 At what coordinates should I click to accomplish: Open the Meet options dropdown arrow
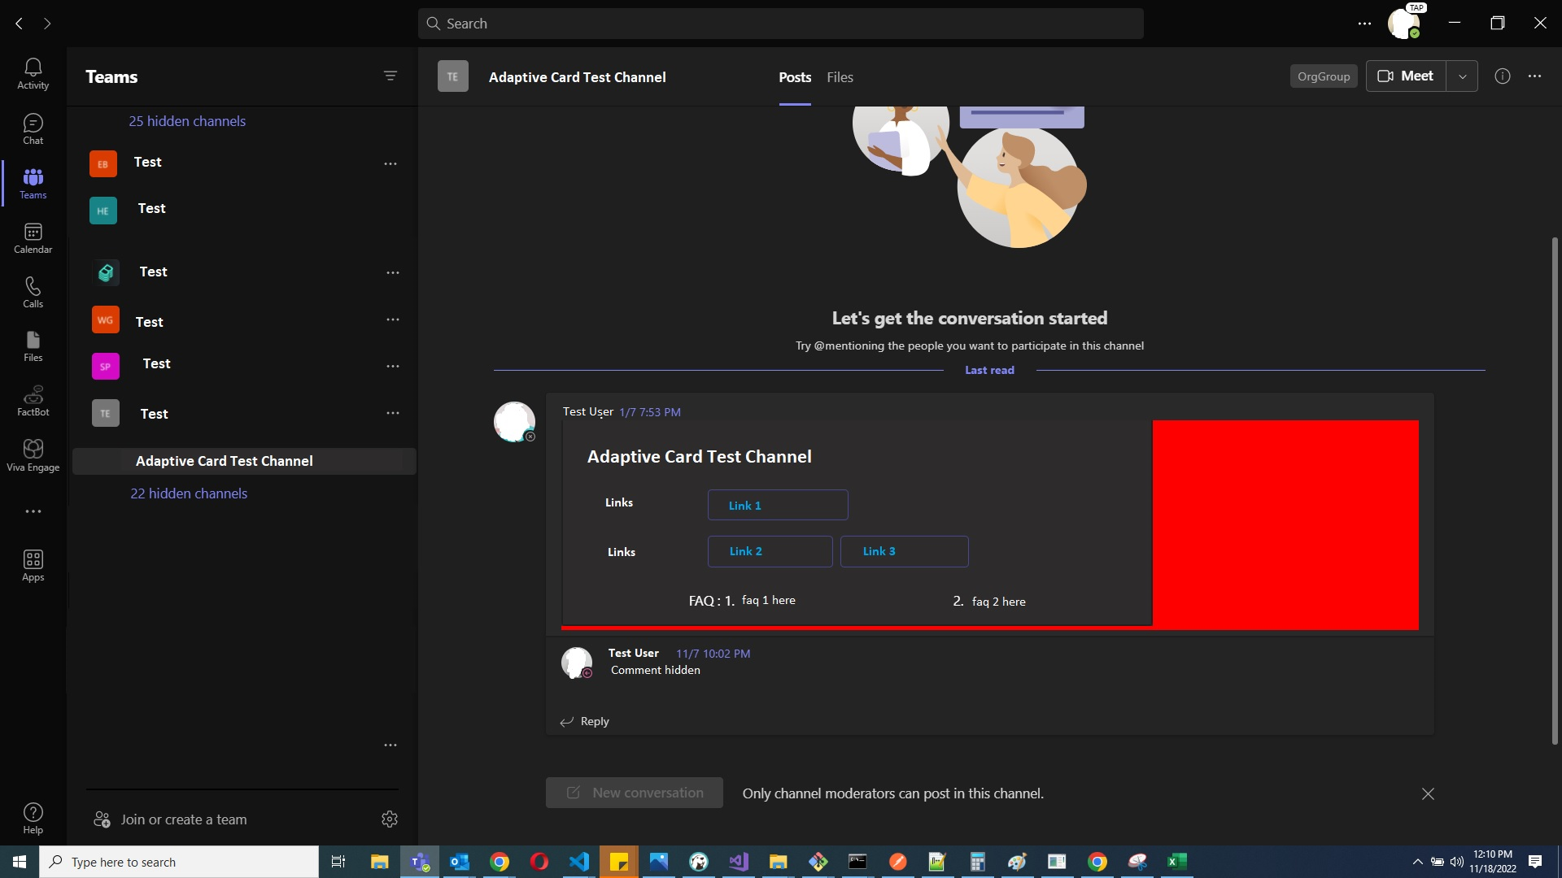pos(1462,76)
